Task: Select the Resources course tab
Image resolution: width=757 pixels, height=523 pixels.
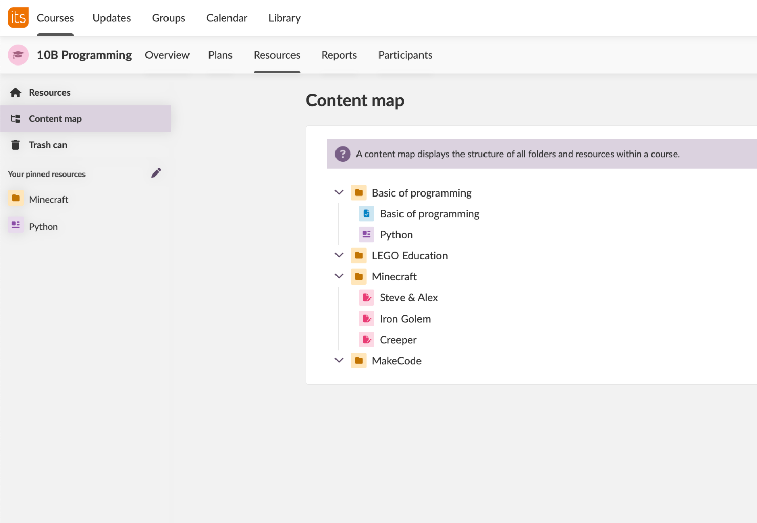Action: [x=277, y=55]
